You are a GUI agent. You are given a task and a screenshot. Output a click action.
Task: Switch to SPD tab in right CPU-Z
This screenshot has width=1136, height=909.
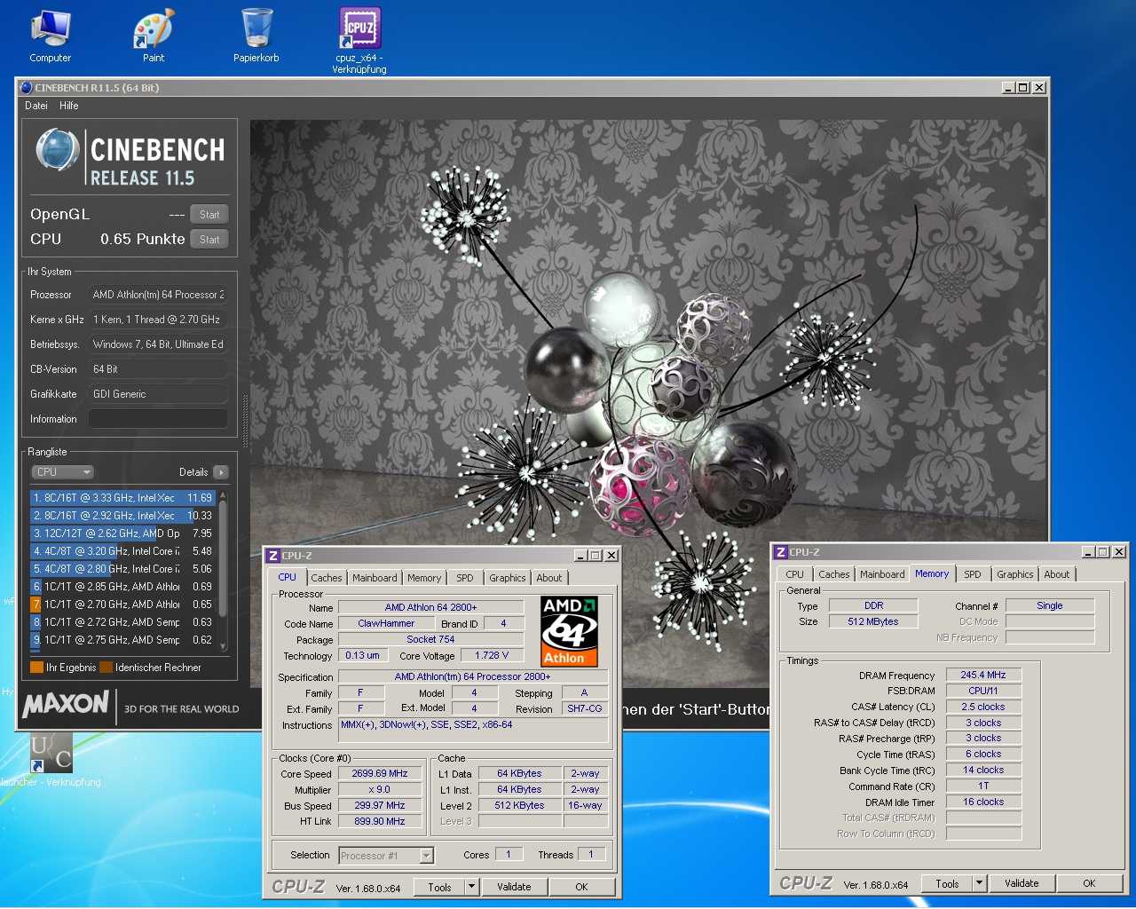pos(973,574)
